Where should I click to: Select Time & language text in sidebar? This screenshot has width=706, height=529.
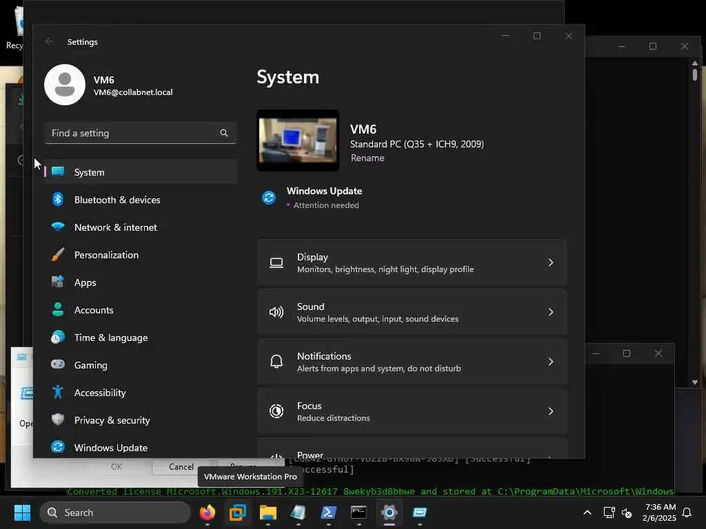(x=111, y=338)
